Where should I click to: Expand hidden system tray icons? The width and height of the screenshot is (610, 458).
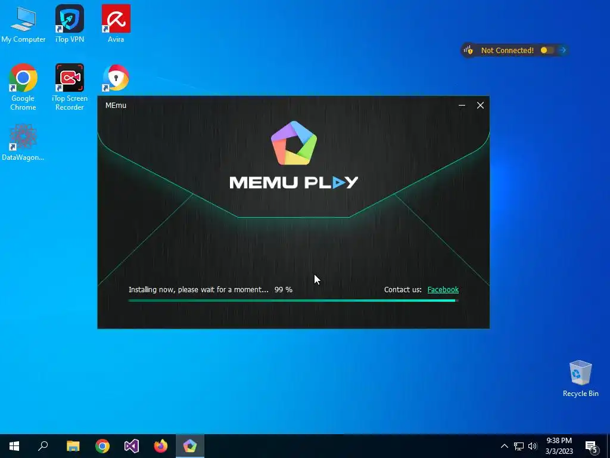click(504, 446)
